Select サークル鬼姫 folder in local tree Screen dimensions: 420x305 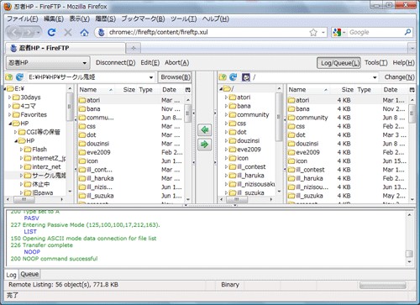[x=49, y=176]
